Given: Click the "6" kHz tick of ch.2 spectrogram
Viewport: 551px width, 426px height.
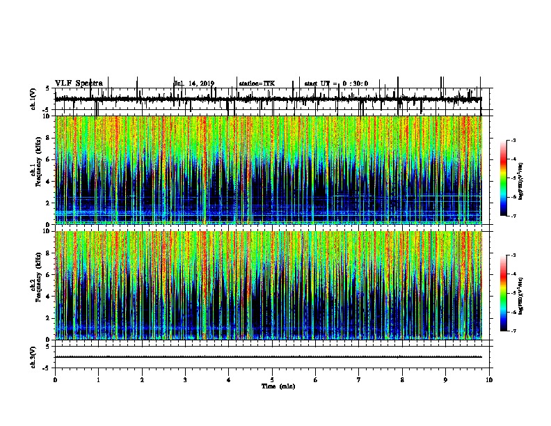Looking at the screenshot, I should (x=49, y=275).
